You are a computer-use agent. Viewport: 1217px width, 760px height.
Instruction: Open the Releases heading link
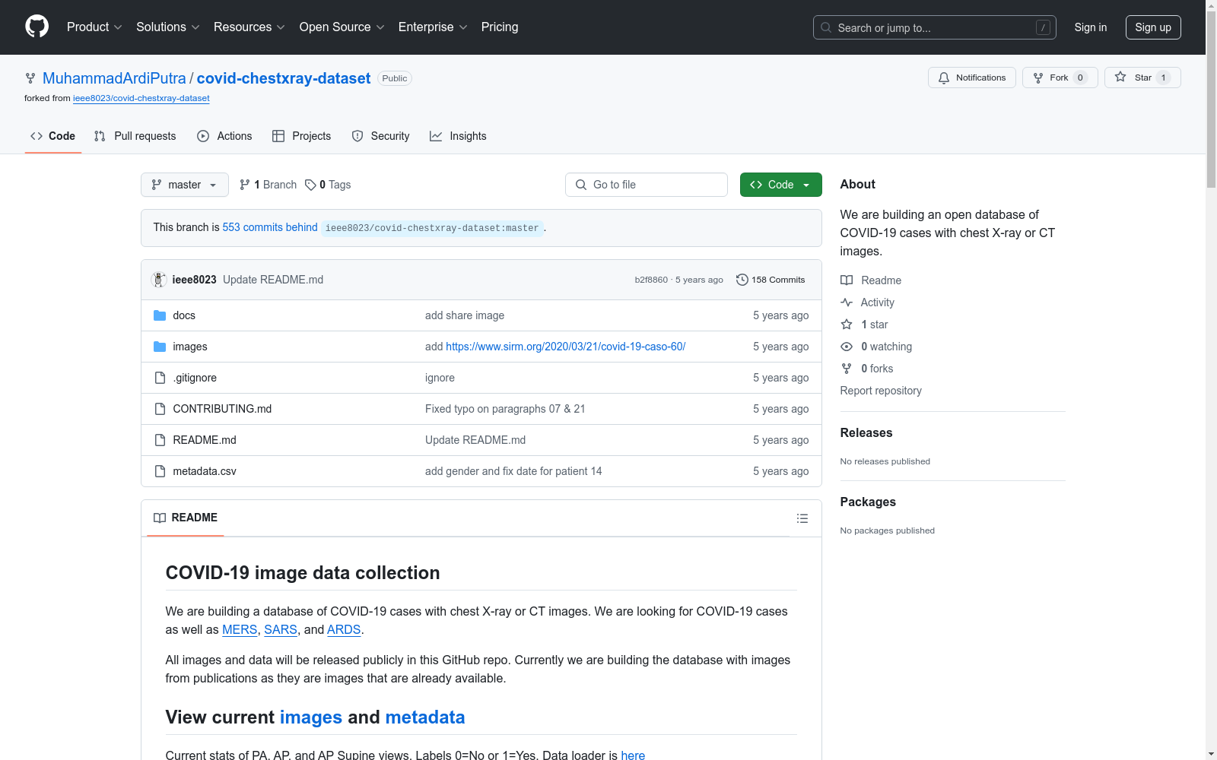(866, 433)
